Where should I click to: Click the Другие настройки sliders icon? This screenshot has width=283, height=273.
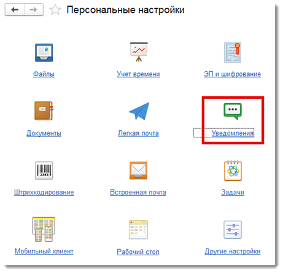click(233, 229)
